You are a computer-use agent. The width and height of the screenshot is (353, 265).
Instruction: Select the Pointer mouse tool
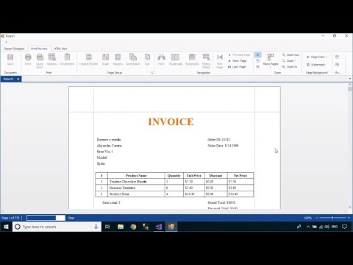258,55
